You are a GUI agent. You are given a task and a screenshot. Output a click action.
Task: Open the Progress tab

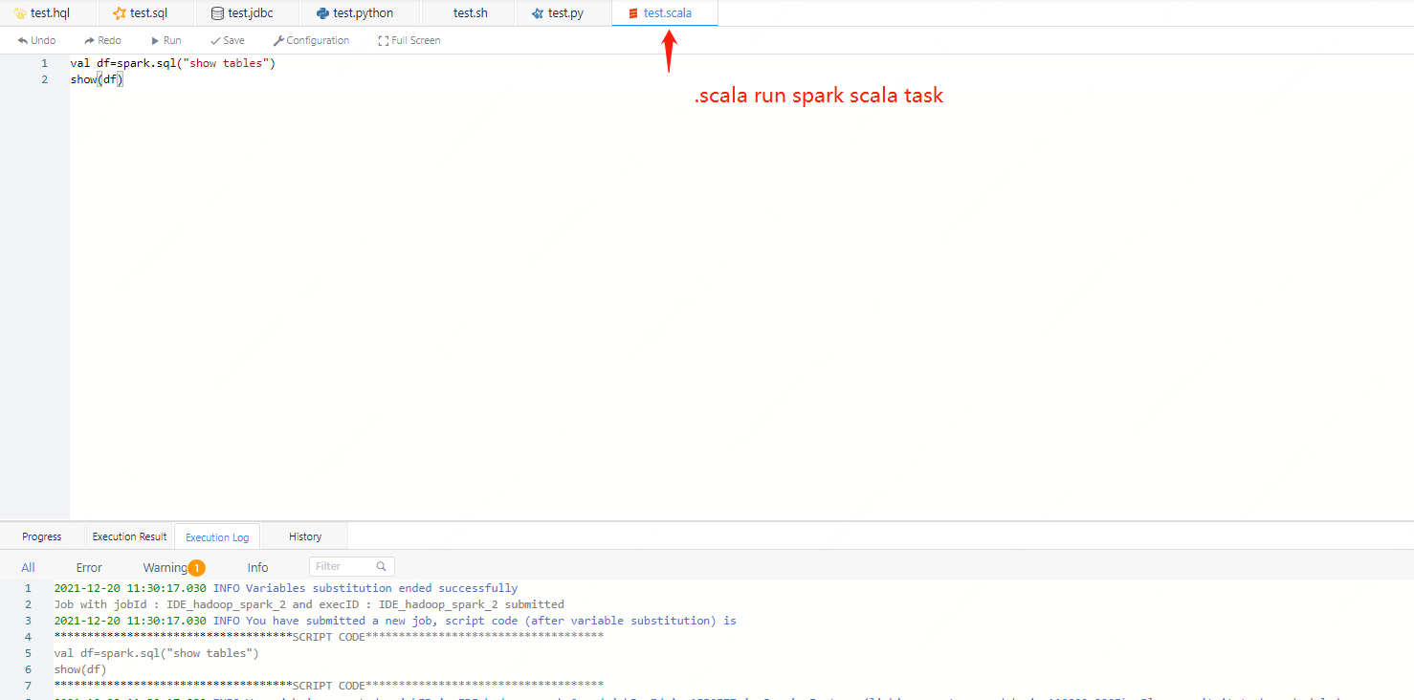pyautogui.click(x=42, y=536)
